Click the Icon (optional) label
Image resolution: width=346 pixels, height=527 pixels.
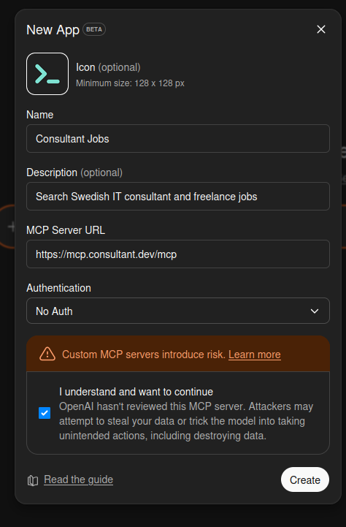point(108,67)
